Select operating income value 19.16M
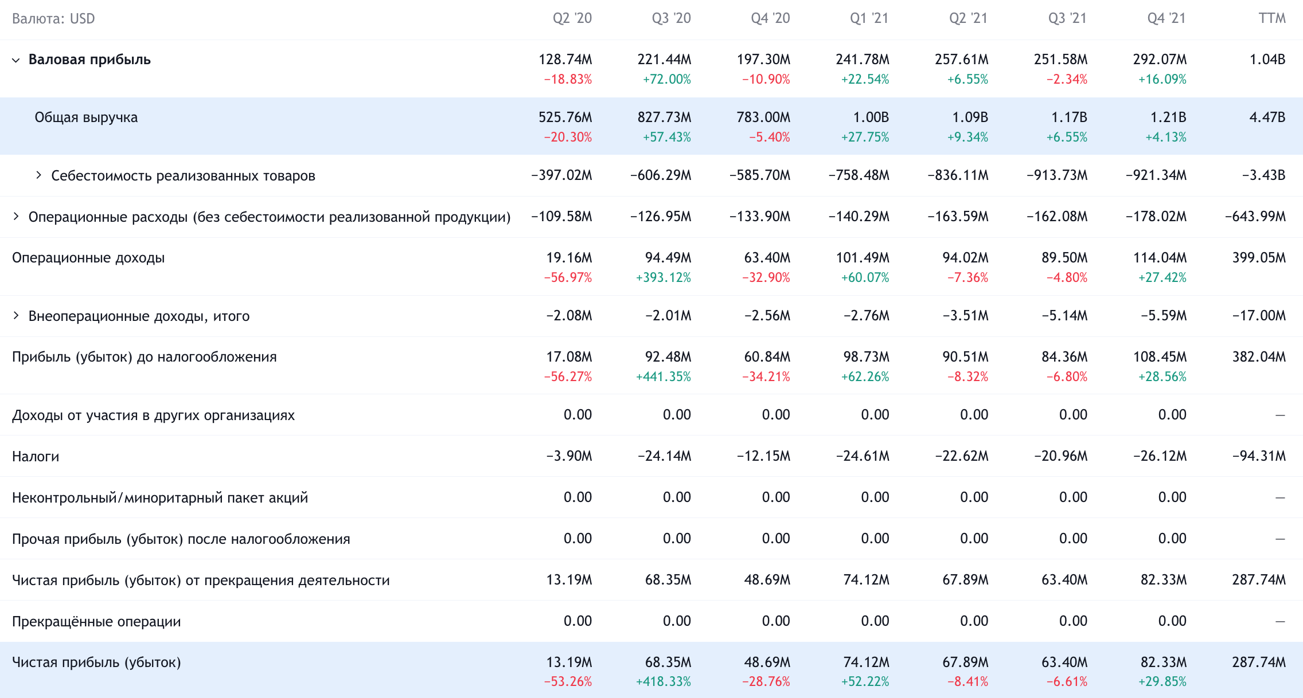The width and height of the screenshot is (1303, 698). tap(569, 258)
